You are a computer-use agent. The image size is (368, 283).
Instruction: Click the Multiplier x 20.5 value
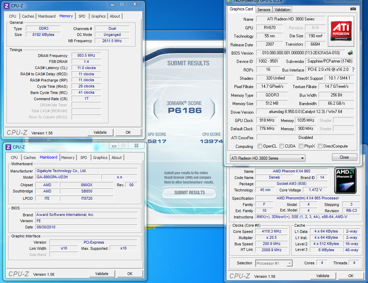click(x=272, y=237)
